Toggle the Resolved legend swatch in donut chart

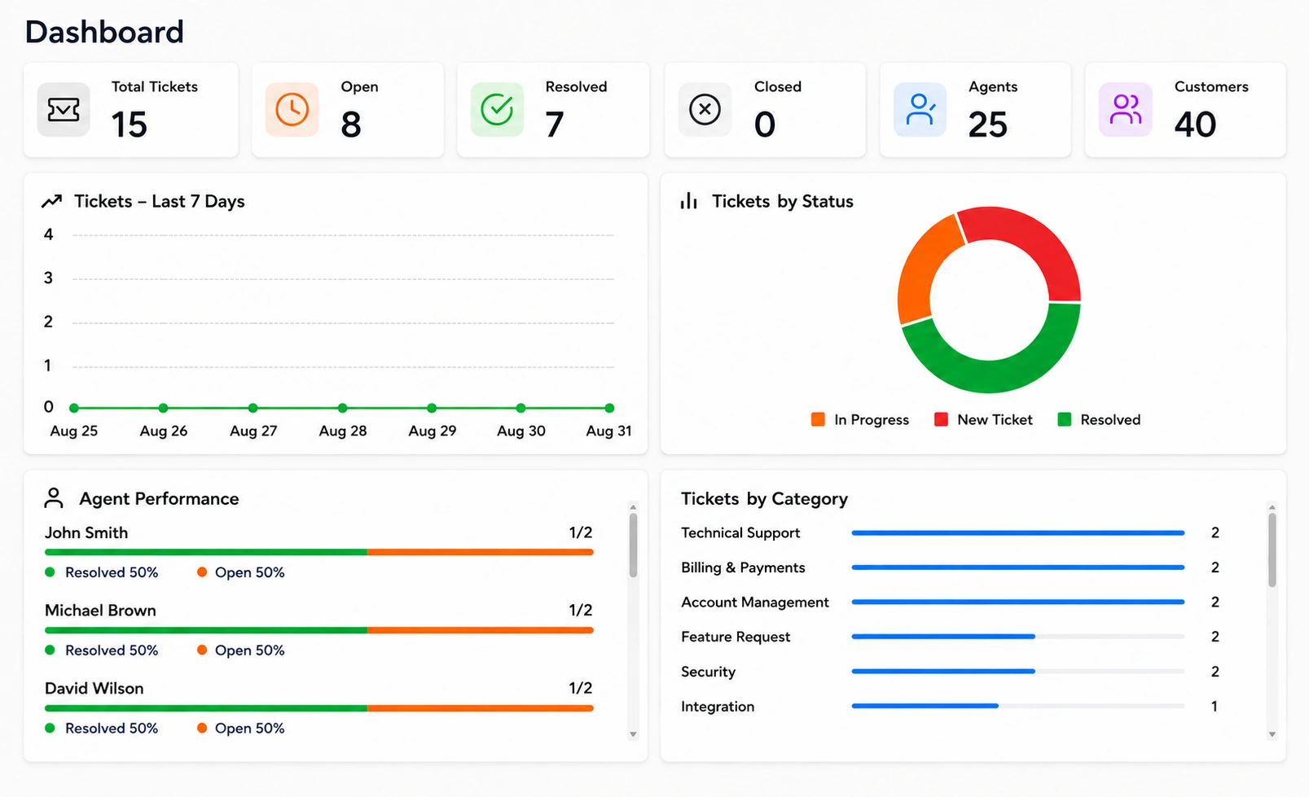1064,419
